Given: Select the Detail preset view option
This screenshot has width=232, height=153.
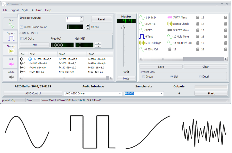Looking at the screenshot, I should (200, 76).
